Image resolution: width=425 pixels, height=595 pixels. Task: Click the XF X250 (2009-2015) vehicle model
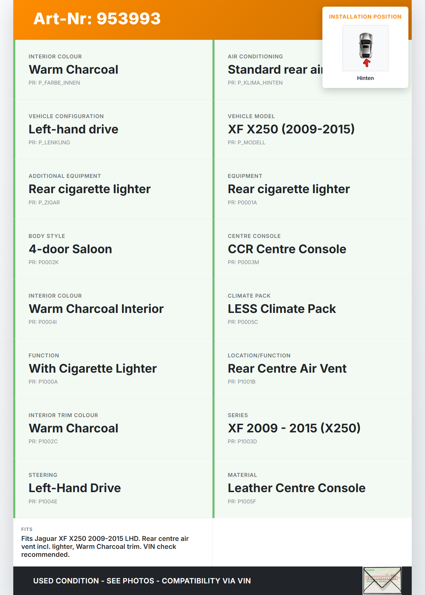pyautogui.click(x=291, y=129)
